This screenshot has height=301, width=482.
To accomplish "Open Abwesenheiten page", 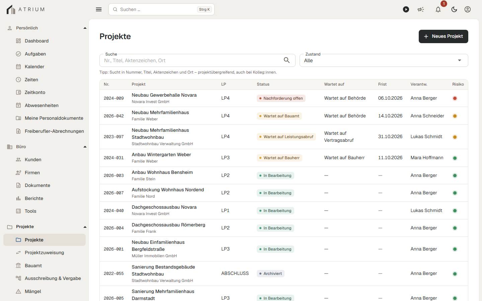I will tap(45, 105).
